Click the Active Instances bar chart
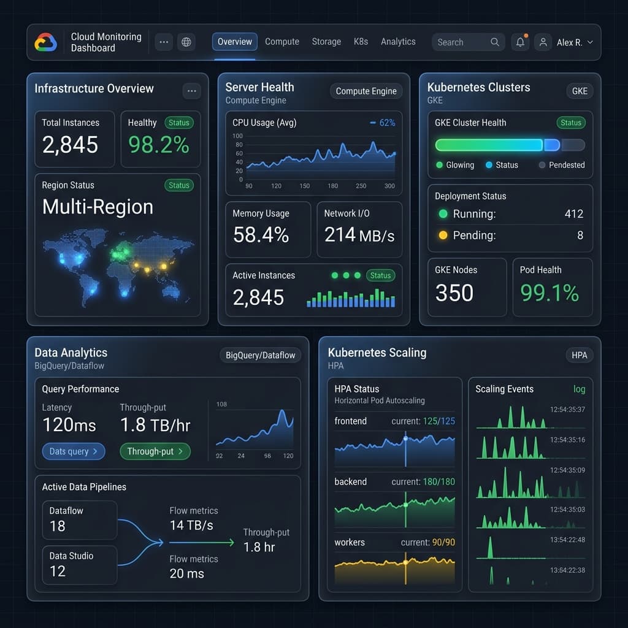This screenshot has height=628, width=628. coord(351,299)
